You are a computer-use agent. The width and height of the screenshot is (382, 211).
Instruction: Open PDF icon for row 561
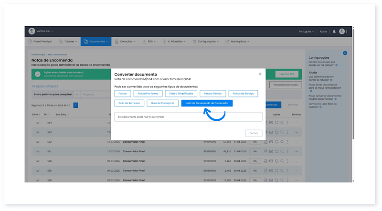(265, 151)
